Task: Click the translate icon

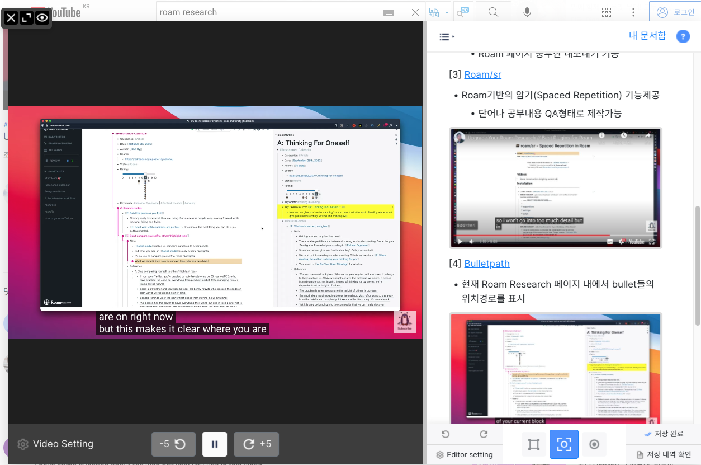Action: pos(434,12)
